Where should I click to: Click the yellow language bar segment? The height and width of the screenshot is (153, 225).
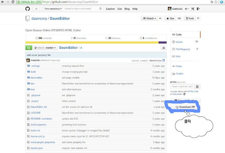coord(92,42)
